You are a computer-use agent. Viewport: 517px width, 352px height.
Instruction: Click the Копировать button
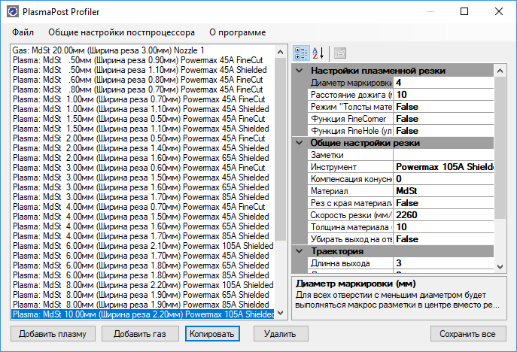pos(212,334)
